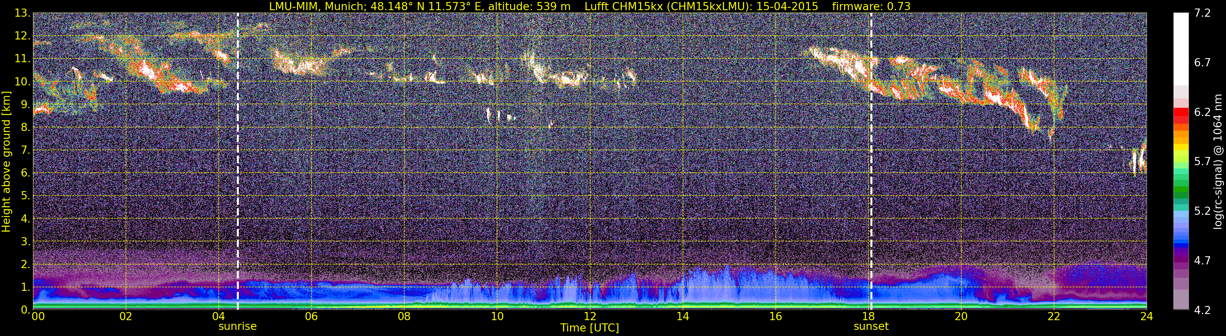The height and width of the screenshot is (336, 1226).
Task: Click the date '15-04-2015' in the title
Action: (x=787, y=6)
